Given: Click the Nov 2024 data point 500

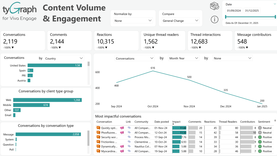Looking at the screenshot, I should coord(189,80).
